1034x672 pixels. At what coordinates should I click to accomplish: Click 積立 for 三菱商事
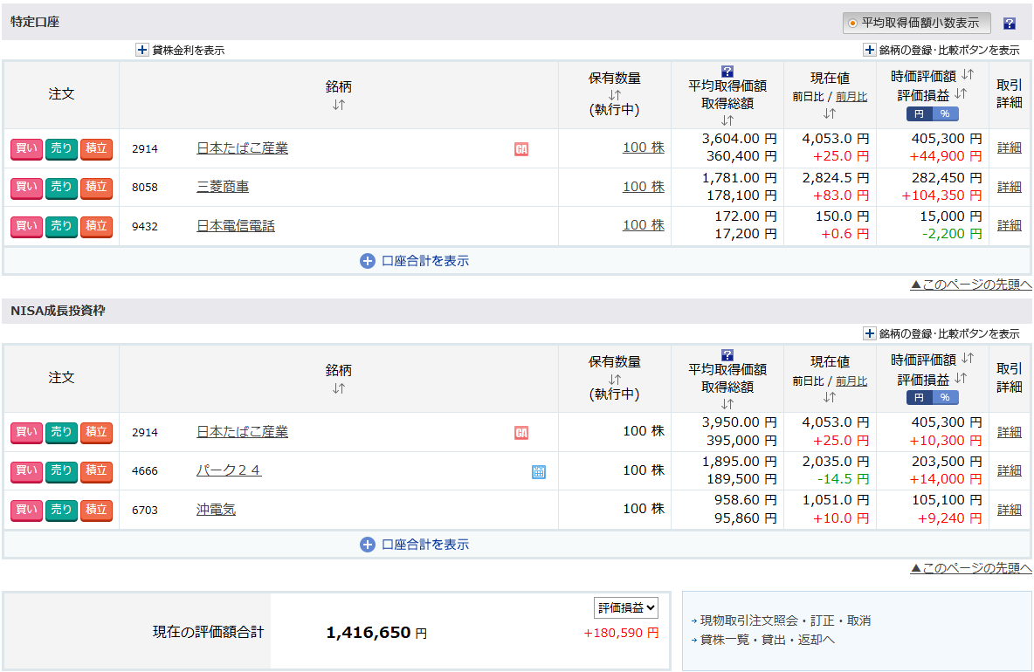[96, 187]
